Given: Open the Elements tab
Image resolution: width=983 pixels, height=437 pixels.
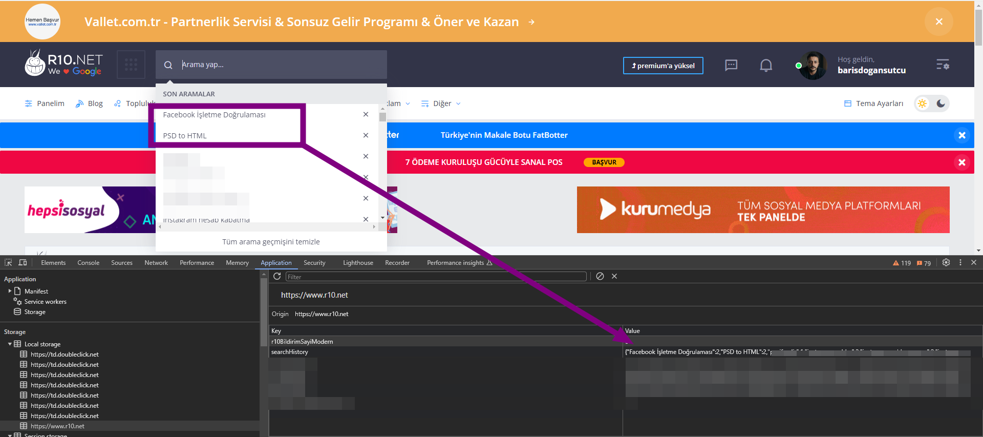Looking at the screenshot, I should [53, 263].
